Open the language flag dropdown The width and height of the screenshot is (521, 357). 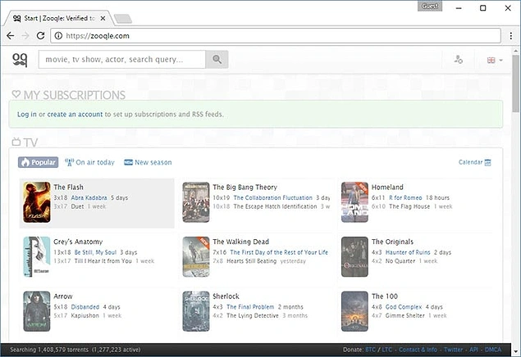click(x=495, y=61)
